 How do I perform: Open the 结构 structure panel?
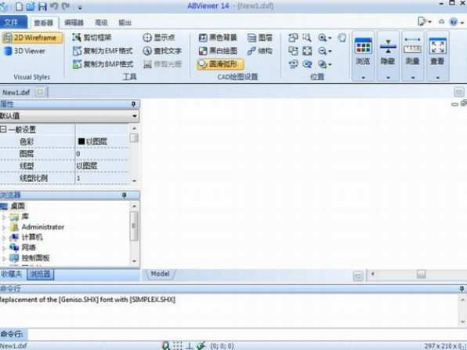(x=259, y=51)
